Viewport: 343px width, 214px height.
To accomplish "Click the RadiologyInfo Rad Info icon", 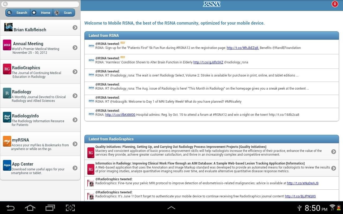I will [7, 117].
